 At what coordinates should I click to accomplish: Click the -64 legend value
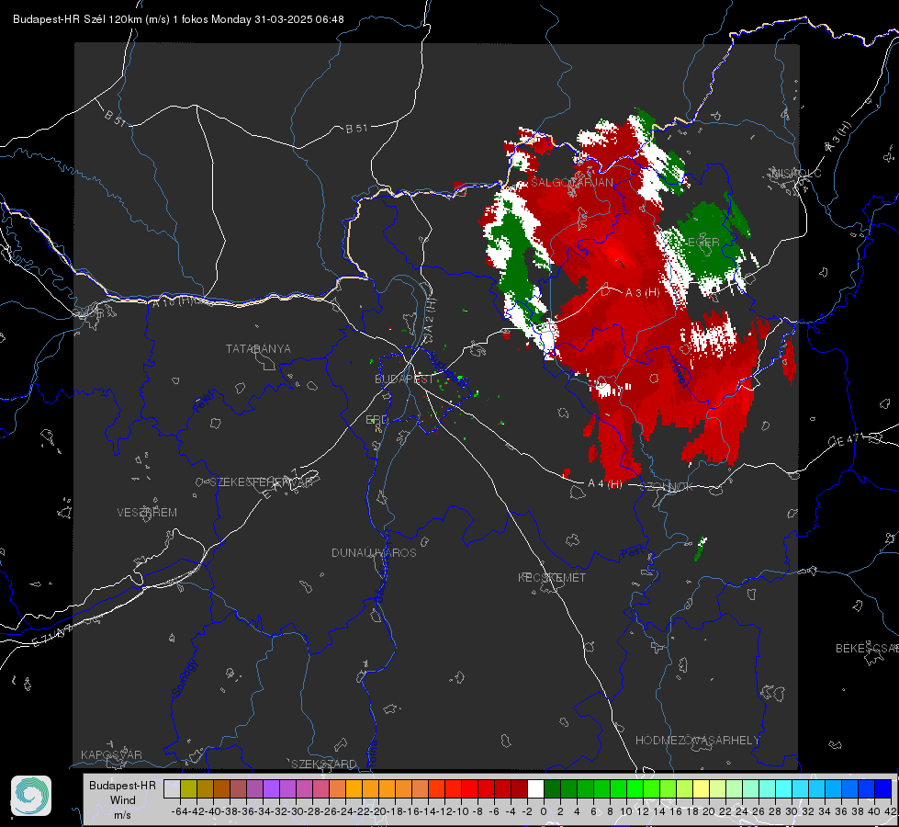[x=179, y=811]
